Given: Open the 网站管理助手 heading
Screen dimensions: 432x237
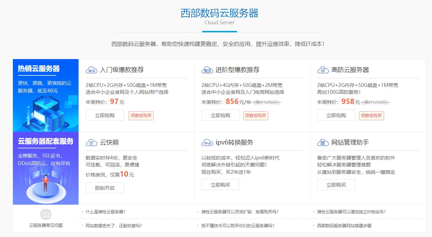Looking at the screenshot, I should [x=350, y=142].
